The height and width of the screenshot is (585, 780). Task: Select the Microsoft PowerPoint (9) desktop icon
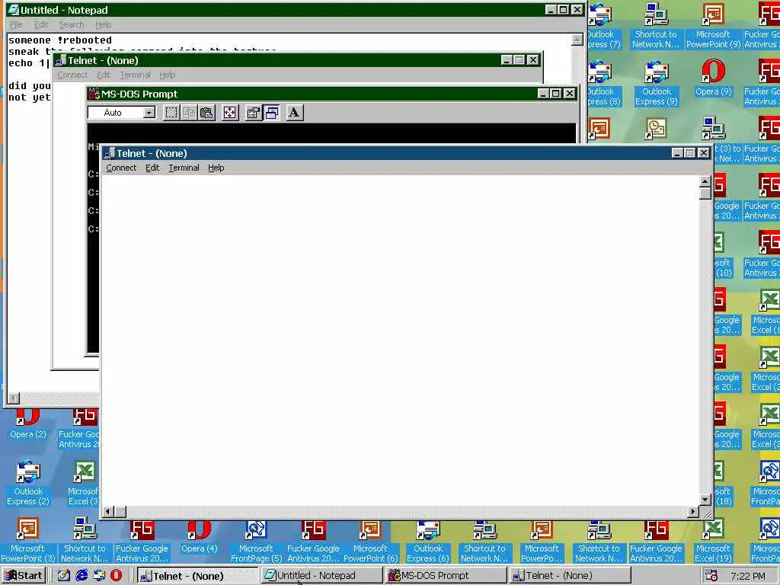[713, 25]
